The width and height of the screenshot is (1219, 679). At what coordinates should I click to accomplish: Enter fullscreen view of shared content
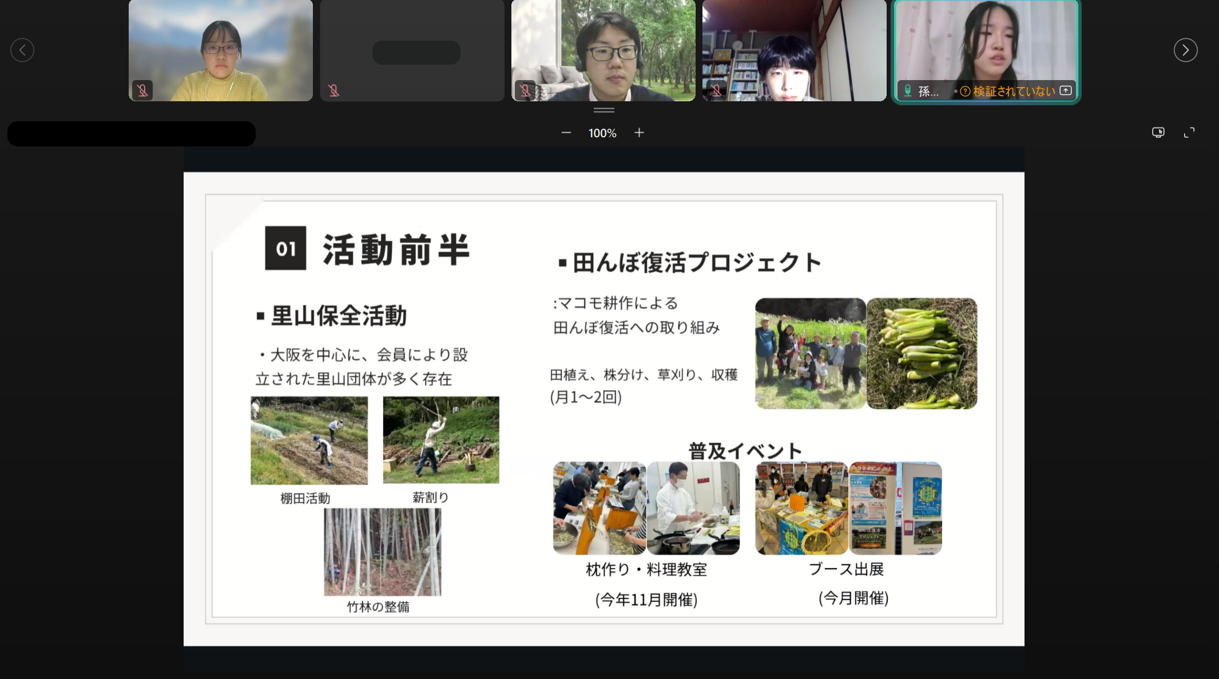pyautogui.click(x=1189, y=133)
